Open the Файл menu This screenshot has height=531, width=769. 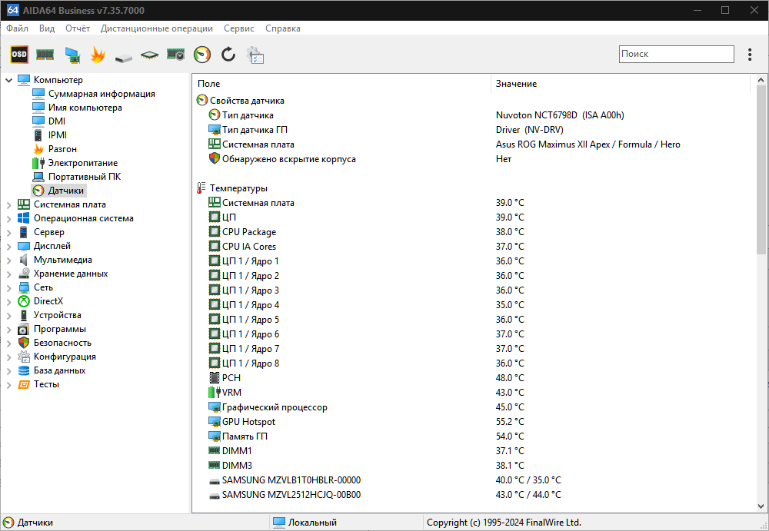pyautogui.click(x=17, y=28)
